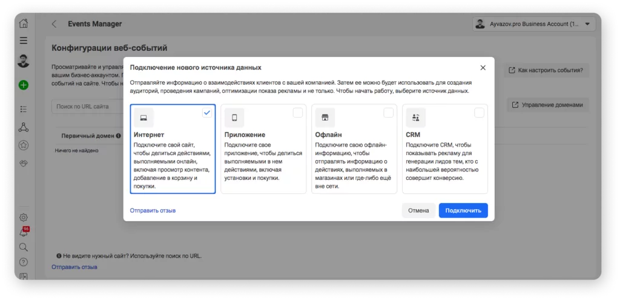
Task: Click the bottom panel icon in sidebar
Action: pos(24,276)
